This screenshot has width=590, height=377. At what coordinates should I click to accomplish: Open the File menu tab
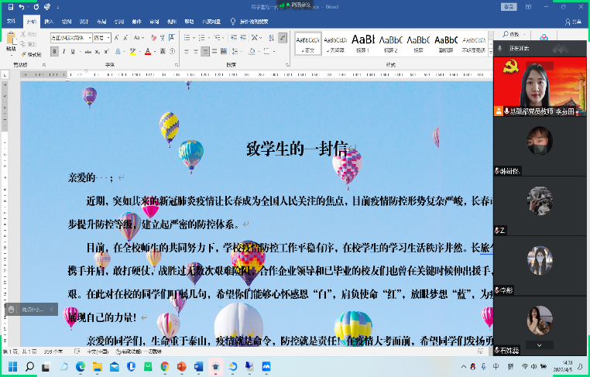click(x=12, y=22)
